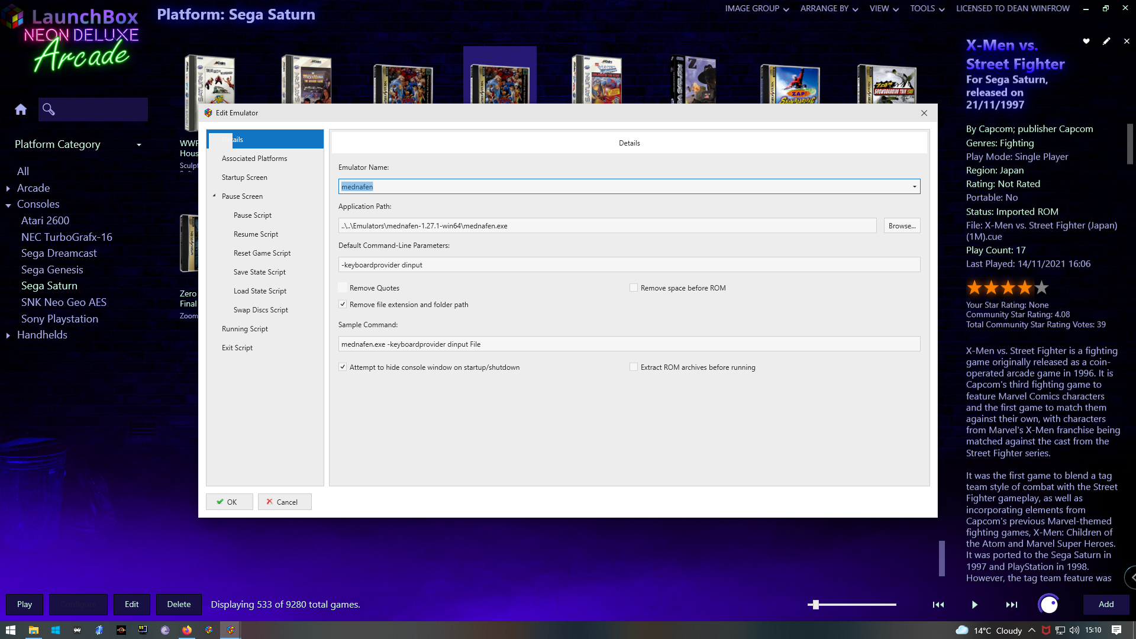Open Windows Start menu

(11, 630)
